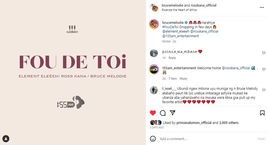Open @element_eleeeh mention link
The width and height of the screenshot is (268, 145).
pyautogui.click(x=176, y=31)
